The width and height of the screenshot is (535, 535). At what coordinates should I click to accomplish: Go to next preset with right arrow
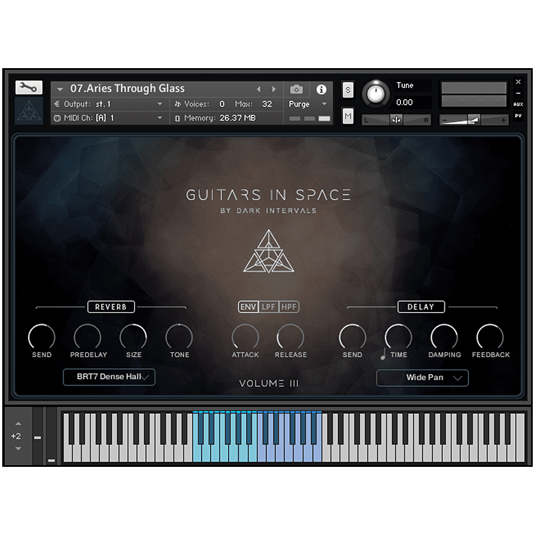coord(274,89)
